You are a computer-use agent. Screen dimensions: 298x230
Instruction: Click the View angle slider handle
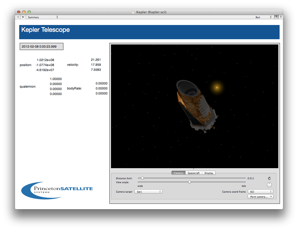click(x=189, y=182)
